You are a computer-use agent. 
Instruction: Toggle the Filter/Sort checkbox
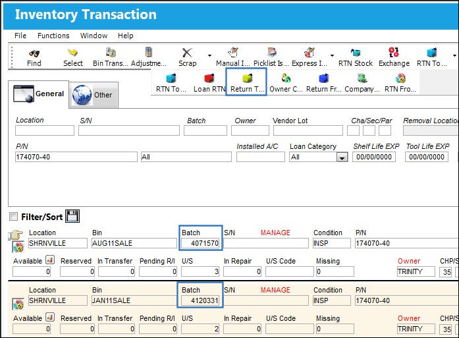click(x=13, y=217)
